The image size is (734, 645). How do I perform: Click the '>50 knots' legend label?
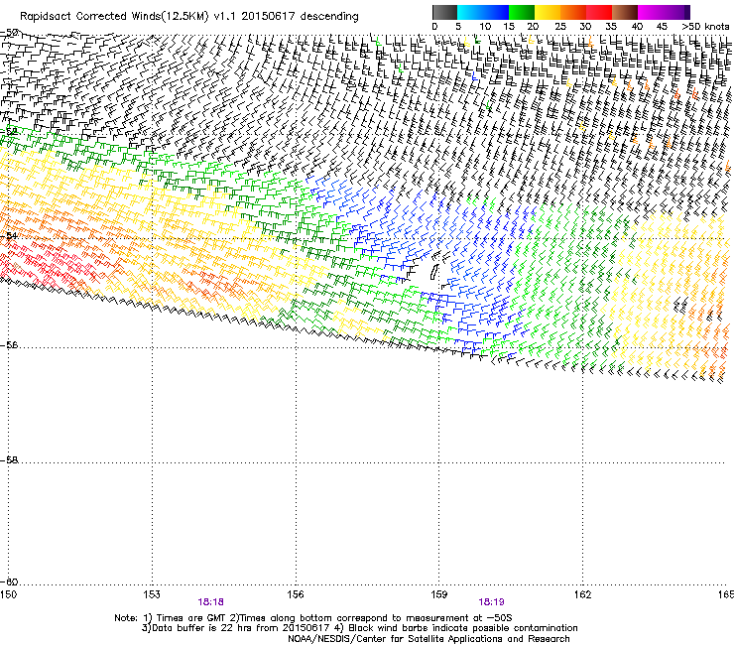[705, 27]
